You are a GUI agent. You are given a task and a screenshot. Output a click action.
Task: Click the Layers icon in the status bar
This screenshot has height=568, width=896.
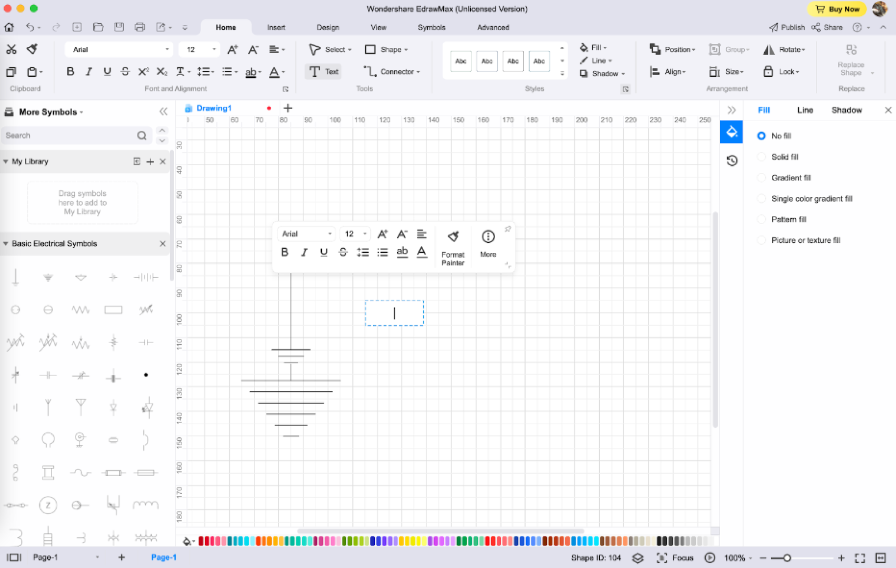point(637,558)
